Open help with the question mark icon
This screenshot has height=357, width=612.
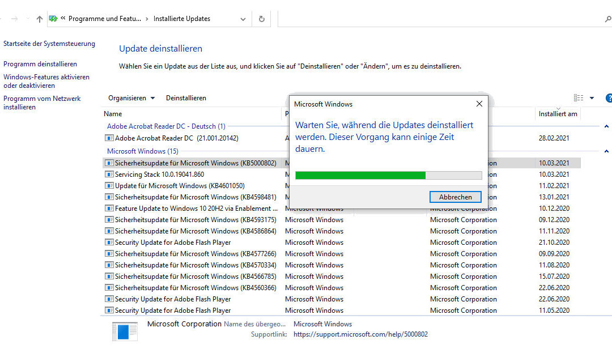tap(609, 98)
